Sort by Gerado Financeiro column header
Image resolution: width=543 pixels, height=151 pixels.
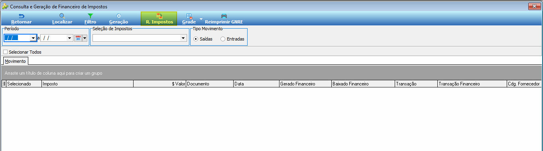[305, 84]
